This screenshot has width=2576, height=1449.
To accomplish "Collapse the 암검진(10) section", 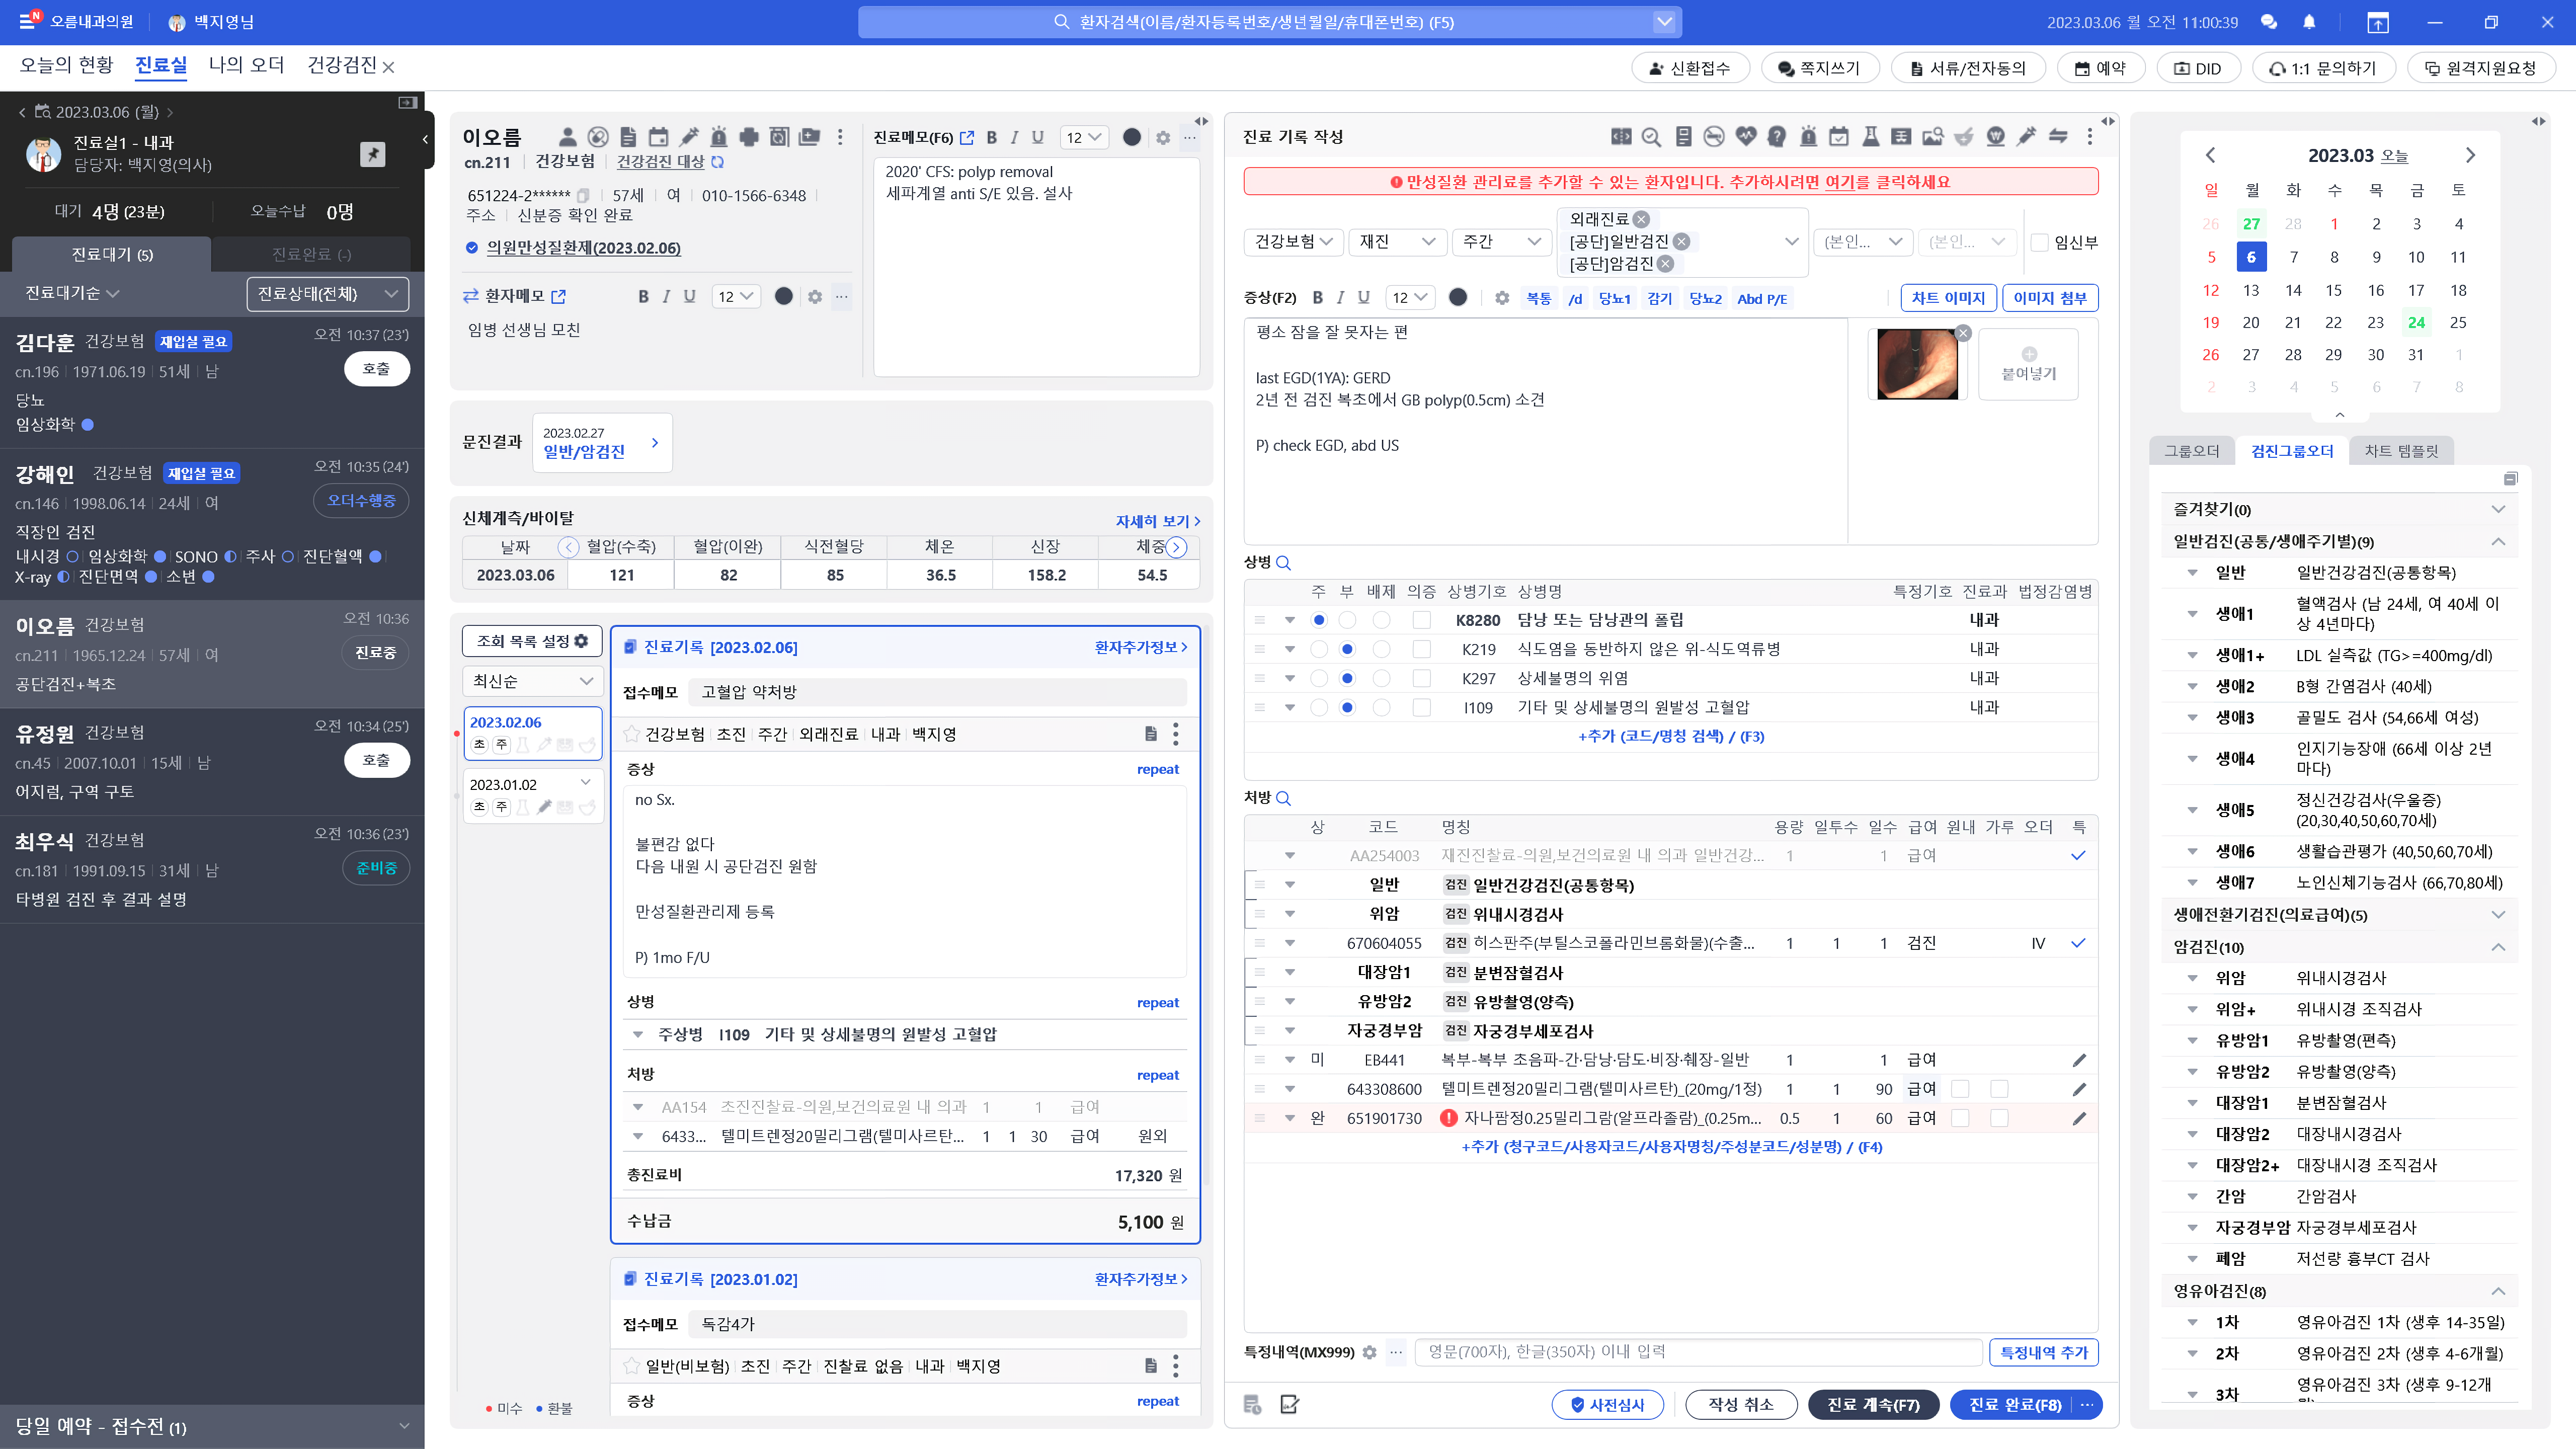I will 2498,947.
